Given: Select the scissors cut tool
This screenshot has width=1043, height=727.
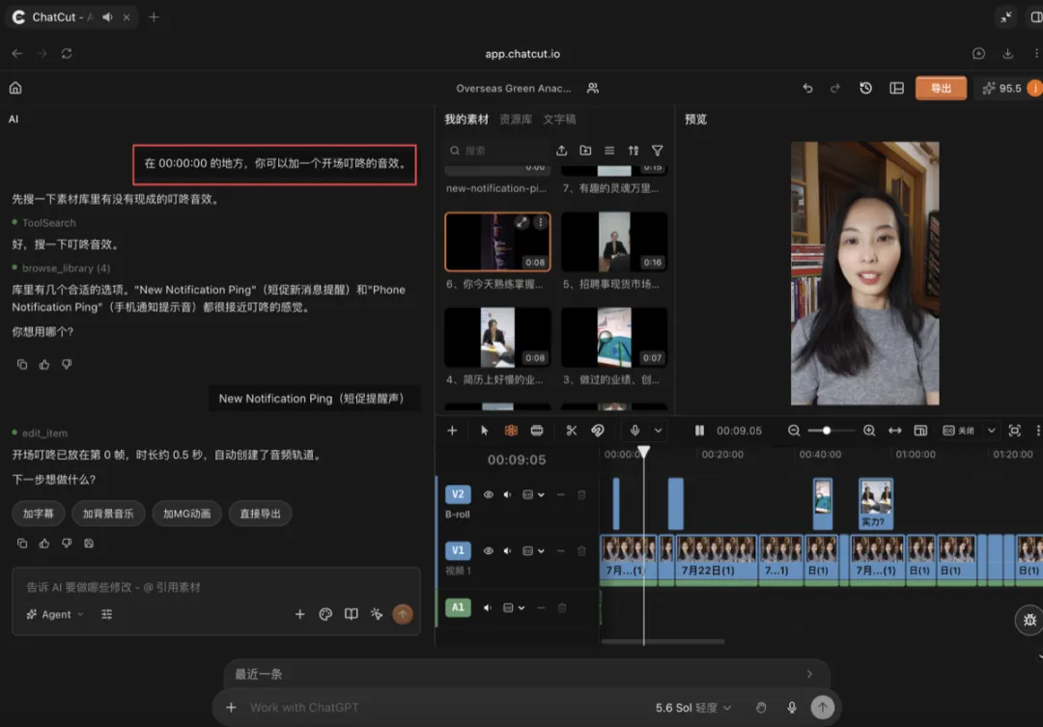Looking at the screenshot, I should [572, 431].
